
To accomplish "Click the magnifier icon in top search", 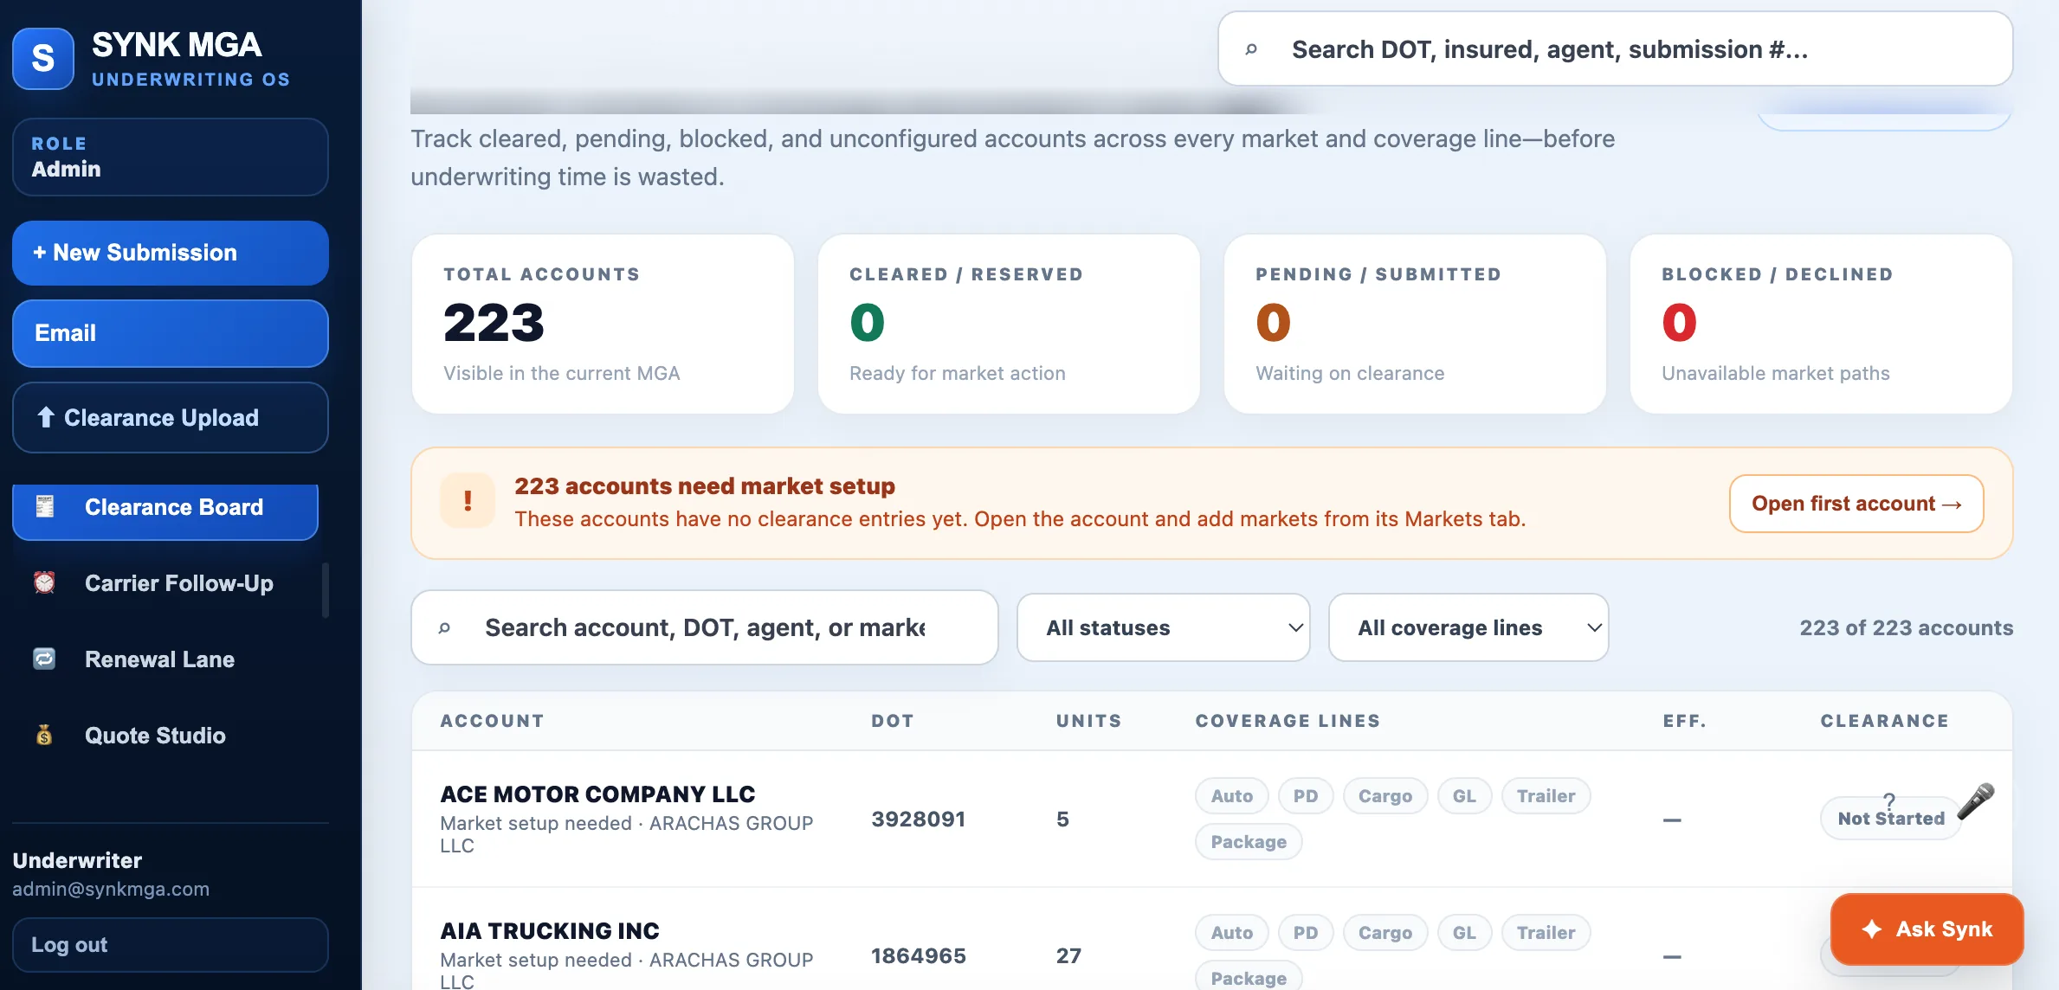I will 1251,49.
